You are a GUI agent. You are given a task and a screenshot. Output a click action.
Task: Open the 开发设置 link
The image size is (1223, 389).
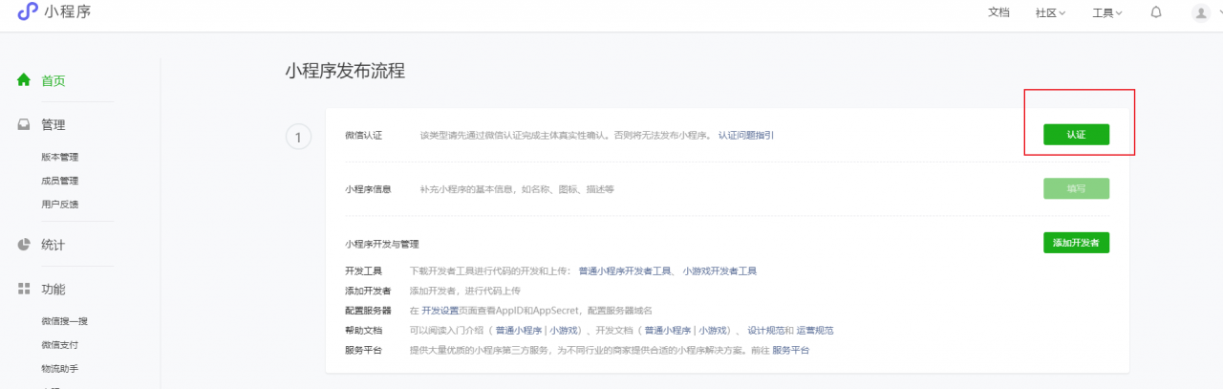click(x=440, y=311)
